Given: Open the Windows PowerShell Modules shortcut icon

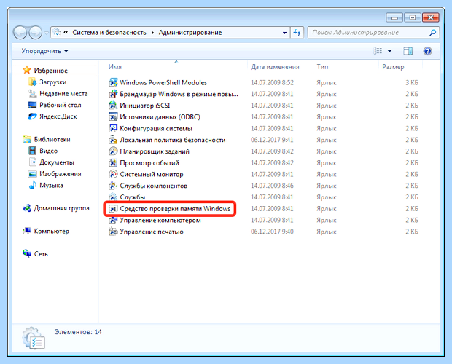Looking at the screenshot, I should click(x=113, y=82).
